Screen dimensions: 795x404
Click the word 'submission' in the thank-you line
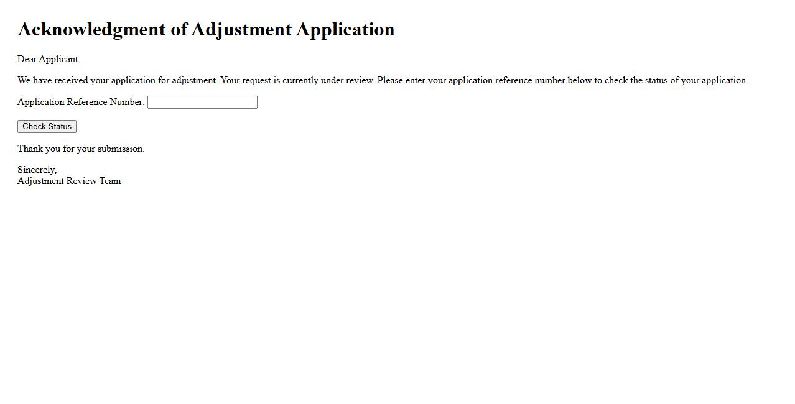[120, 149]
